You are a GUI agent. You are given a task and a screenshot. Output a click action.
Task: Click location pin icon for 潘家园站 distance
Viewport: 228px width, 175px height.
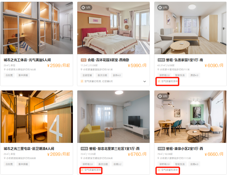[x=82, y=70]
